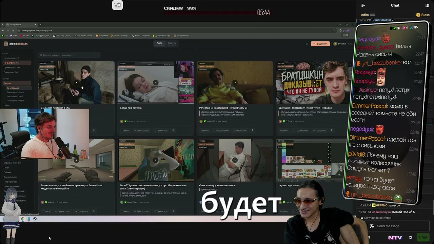
Task: Launch Steam from the taskbar
Action: tap(35, 219)
